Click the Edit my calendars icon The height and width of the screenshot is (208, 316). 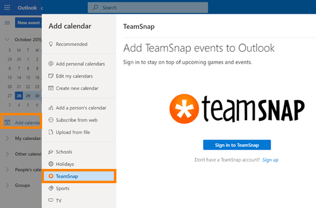coord(51,76)
